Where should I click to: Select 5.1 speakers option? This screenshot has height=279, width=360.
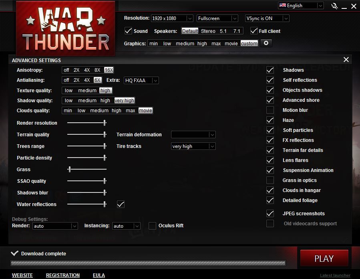click(x=223, y=31)
